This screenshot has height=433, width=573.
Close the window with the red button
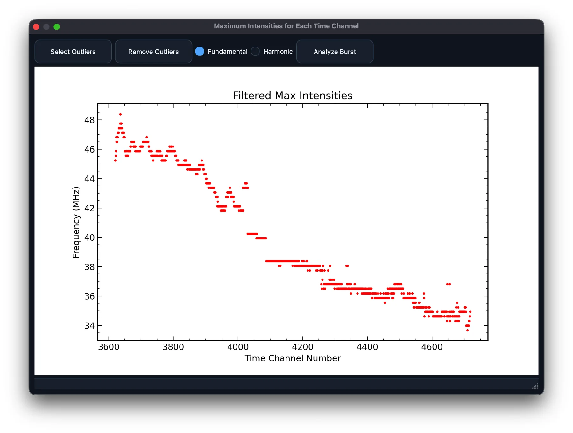[x=36, y=27]
